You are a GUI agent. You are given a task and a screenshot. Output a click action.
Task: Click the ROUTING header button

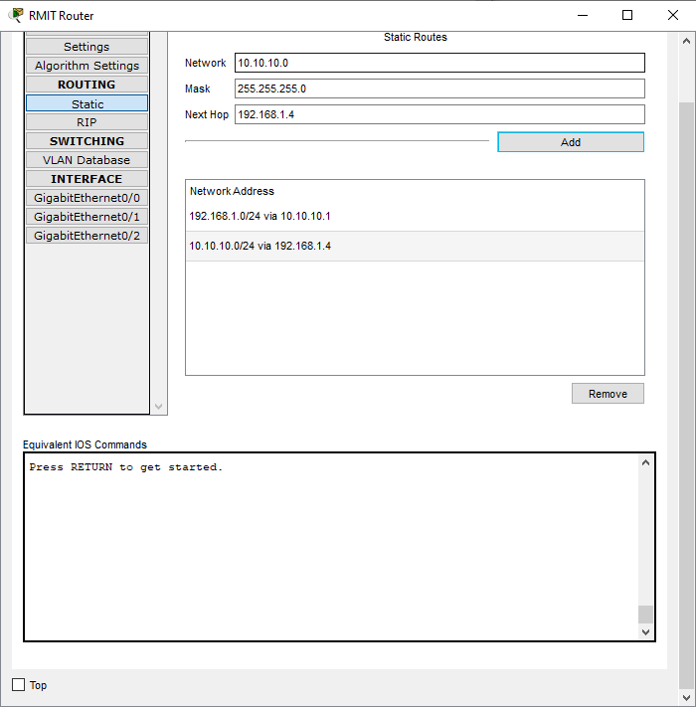tap(87, 85)
